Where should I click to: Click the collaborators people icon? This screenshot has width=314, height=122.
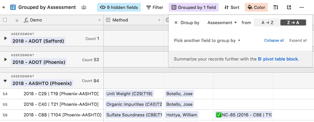[84, 7]
